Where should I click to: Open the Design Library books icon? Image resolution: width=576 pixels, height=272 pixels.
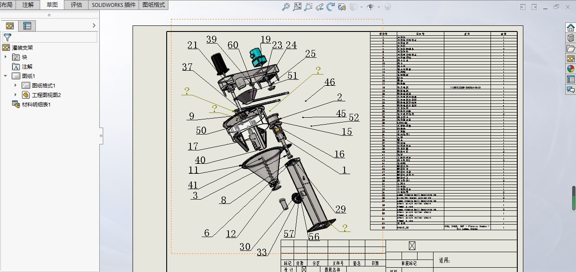pyautogui.click(x=570, y=38)
